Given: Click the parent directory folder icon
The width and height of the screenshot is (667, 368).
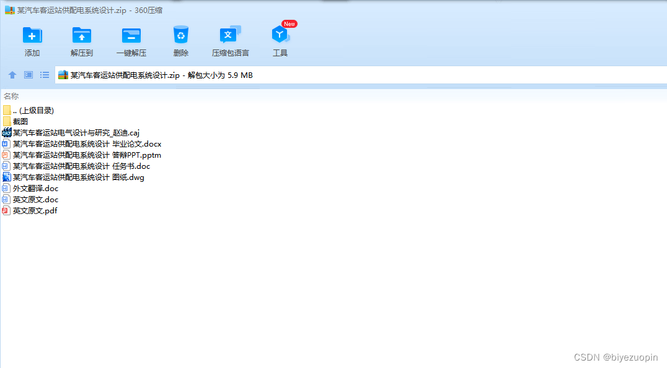Looking at the screenshot, I should 6,110.
